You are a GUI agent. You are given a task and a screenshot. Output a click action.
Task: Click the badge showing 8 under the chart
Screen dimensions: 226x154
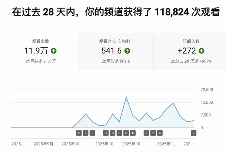point(146,133)
